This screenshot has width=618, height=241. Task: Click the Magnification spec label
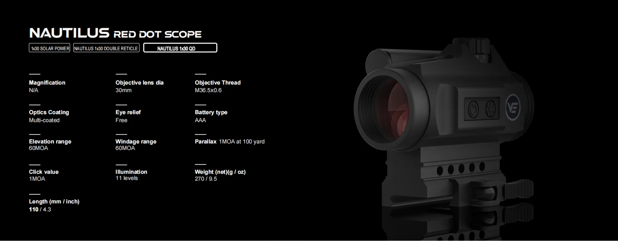coord(47,82)
